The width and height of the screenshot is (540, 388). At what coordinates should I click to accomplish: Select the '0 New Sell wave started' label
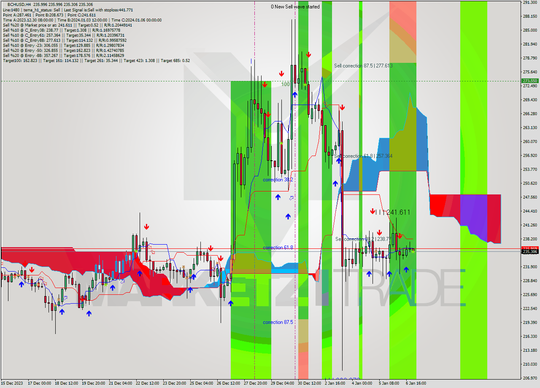point(295,7)
